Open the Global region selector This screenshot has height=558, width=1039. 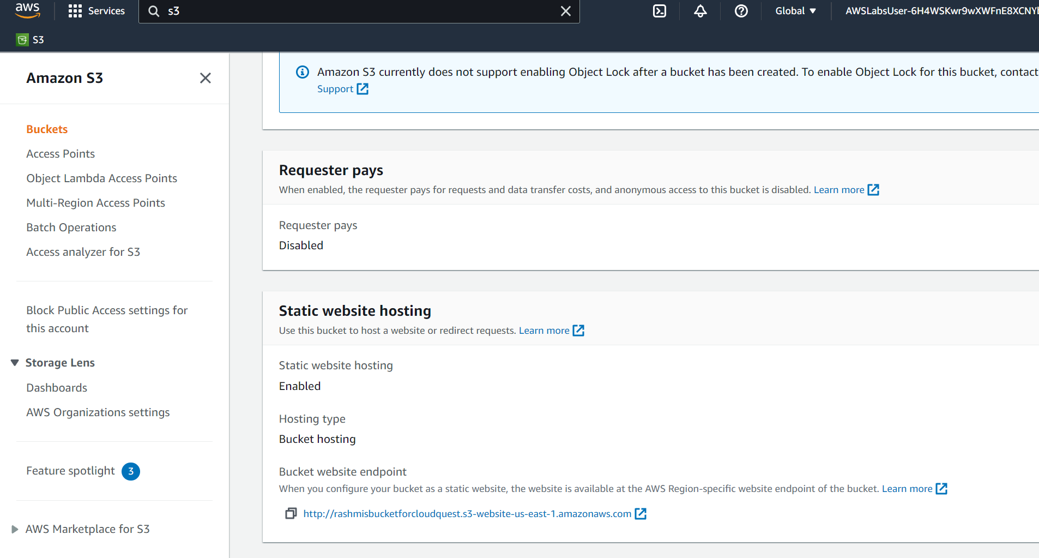795,10
